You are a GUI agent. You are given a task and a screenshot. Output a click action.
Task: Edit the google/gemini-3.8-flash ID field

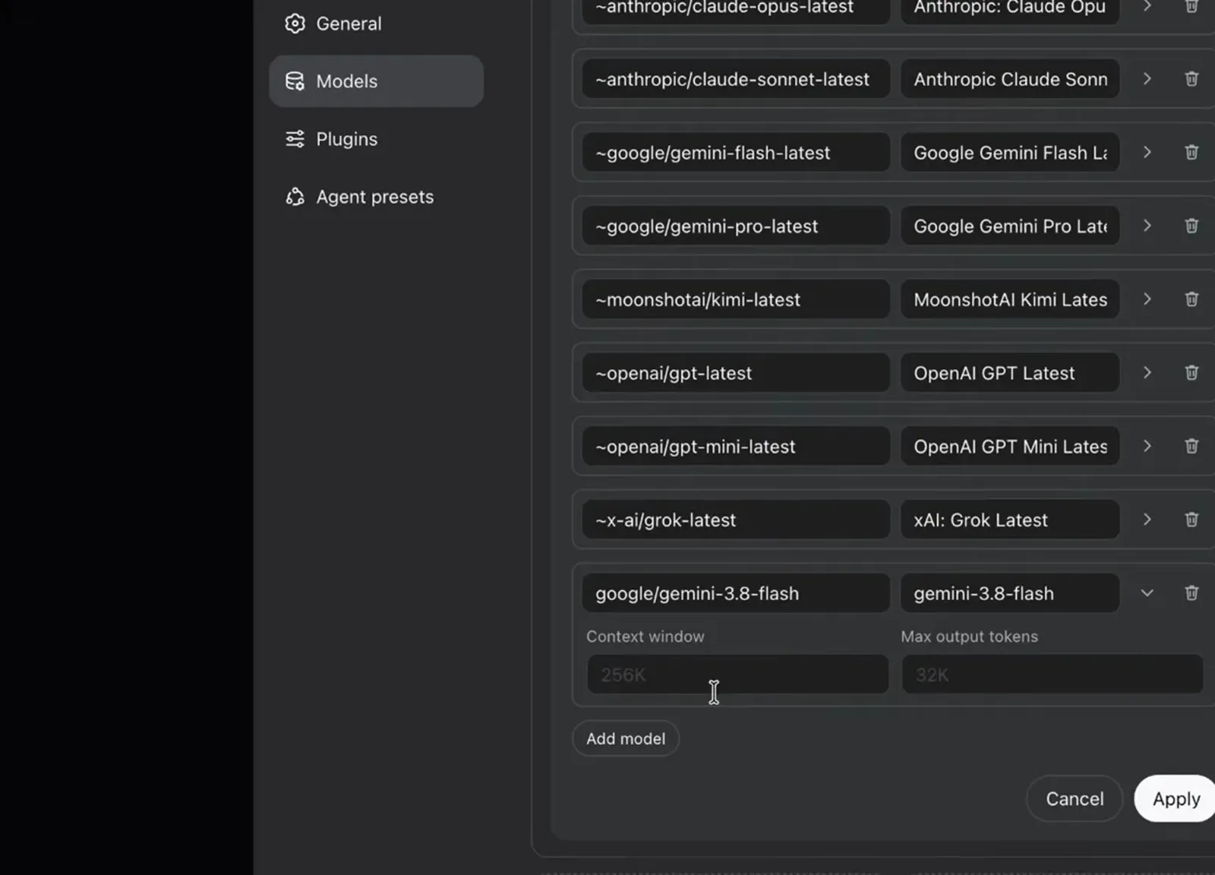click(736, 593)
